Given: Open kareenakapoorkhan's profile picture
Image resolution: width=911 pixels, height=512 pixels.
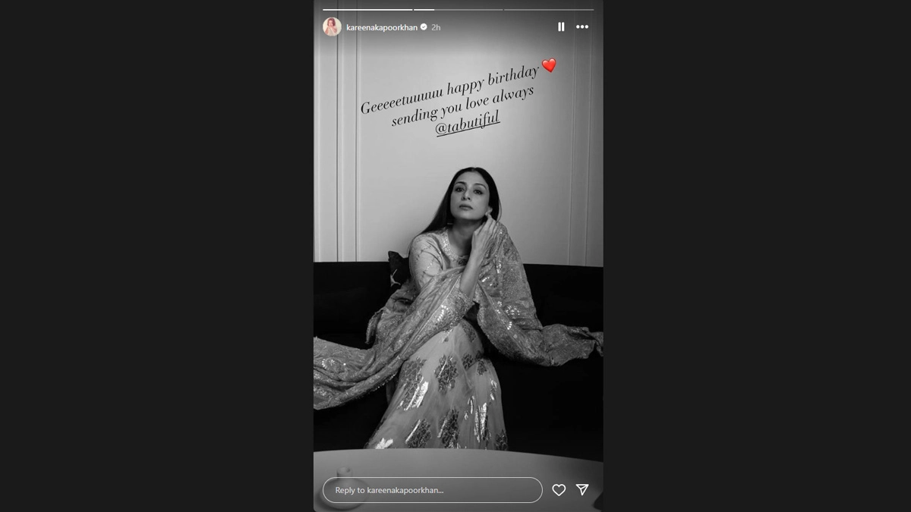Looking at the screenshot, I should 332,27.
